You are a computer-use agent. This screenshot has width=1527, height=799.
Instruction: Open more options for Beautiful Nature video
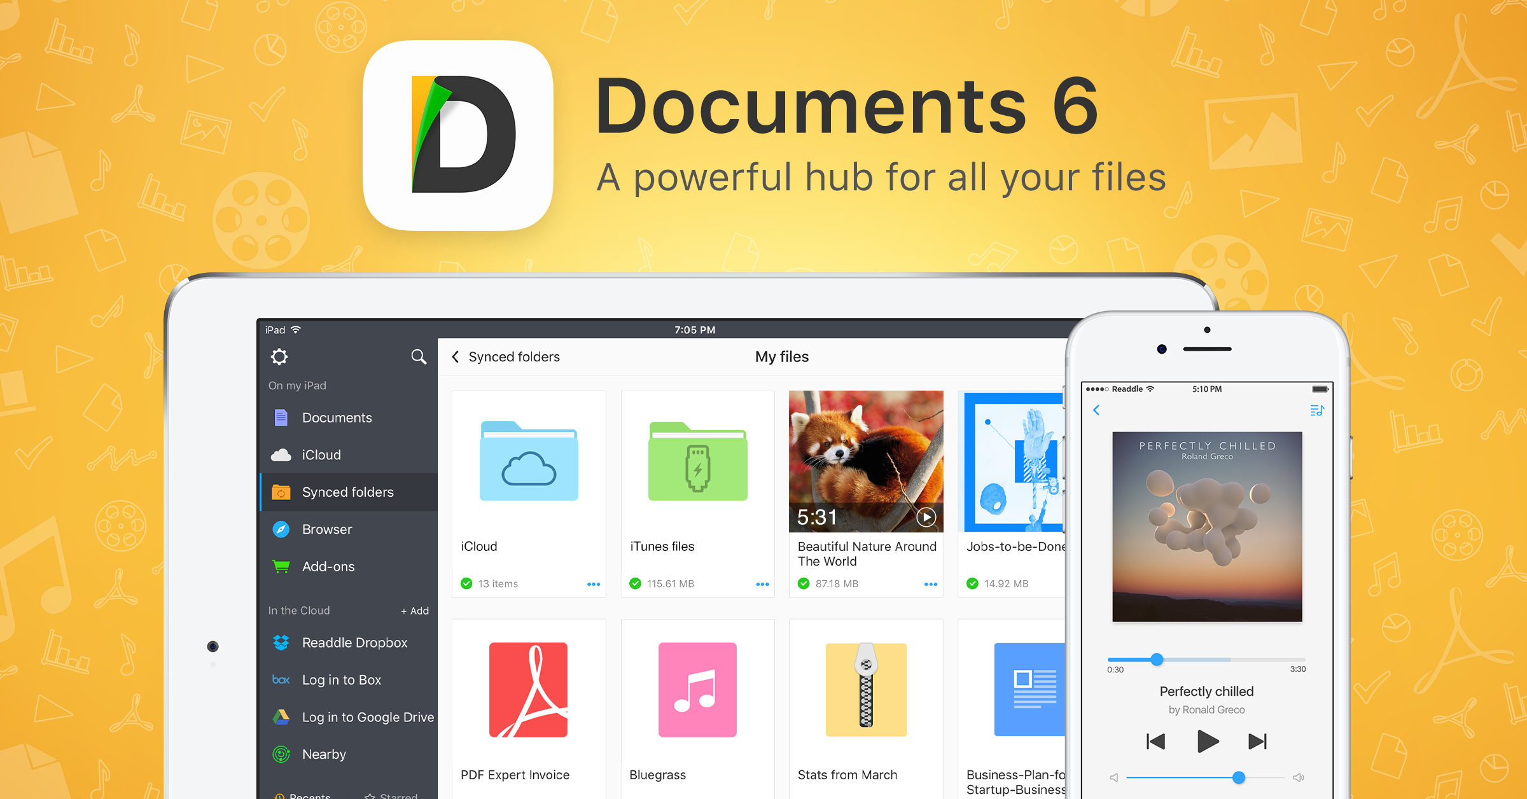[930, 584]
